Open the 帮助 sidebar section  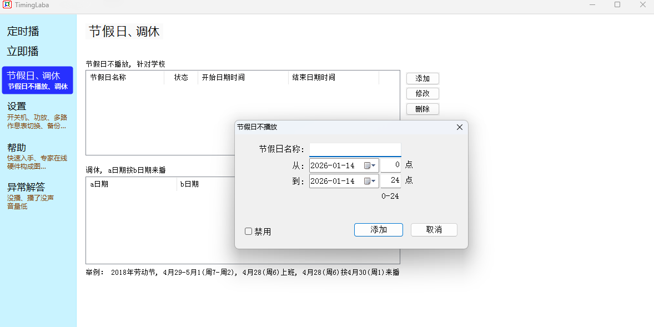(x=37, y=155)
